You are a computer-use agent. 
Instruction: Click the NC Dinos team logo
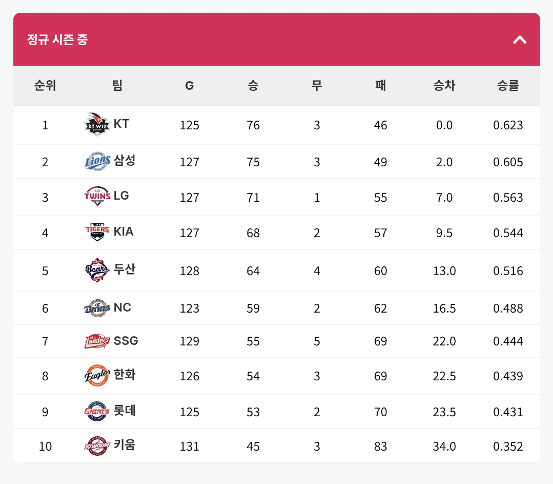click(97, 308)
